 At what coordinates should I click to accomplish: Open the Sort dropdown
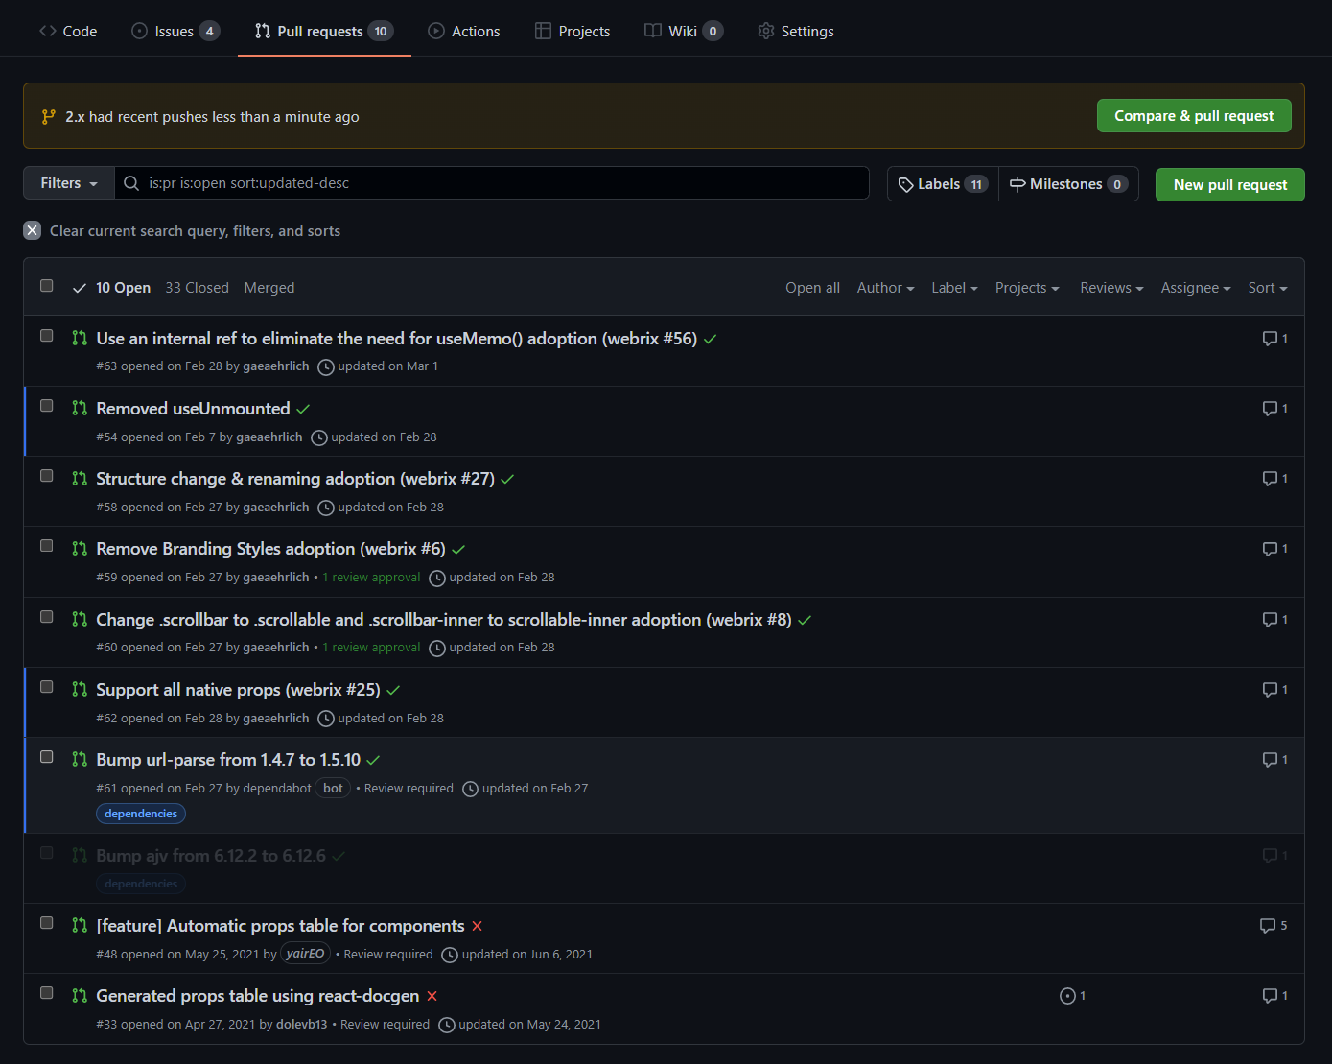coord(1267,287)
